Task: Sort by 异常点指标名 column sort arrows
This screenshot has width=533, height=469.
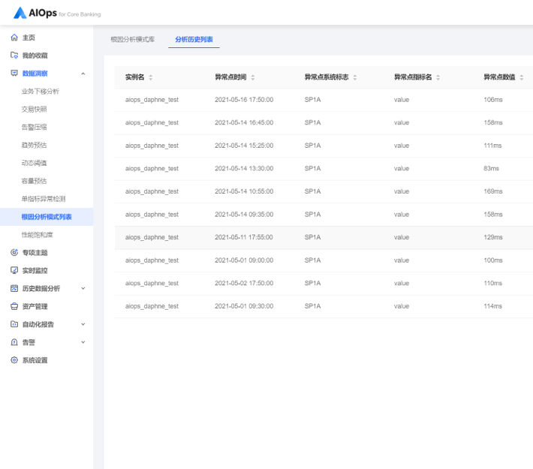Action: [438, 77]
